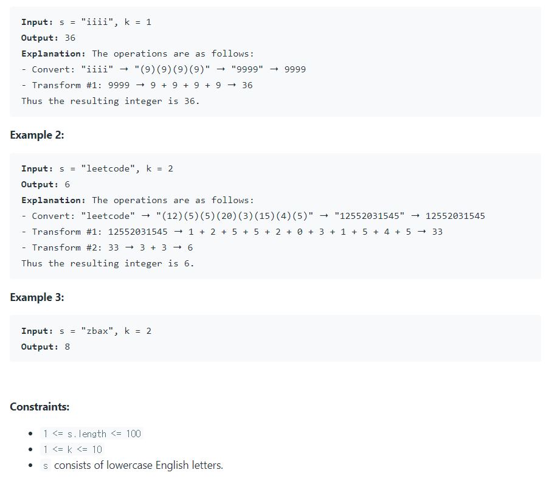Click the Transform #2: 33 line
Screen dimensions: 546x481
point(107,247)
